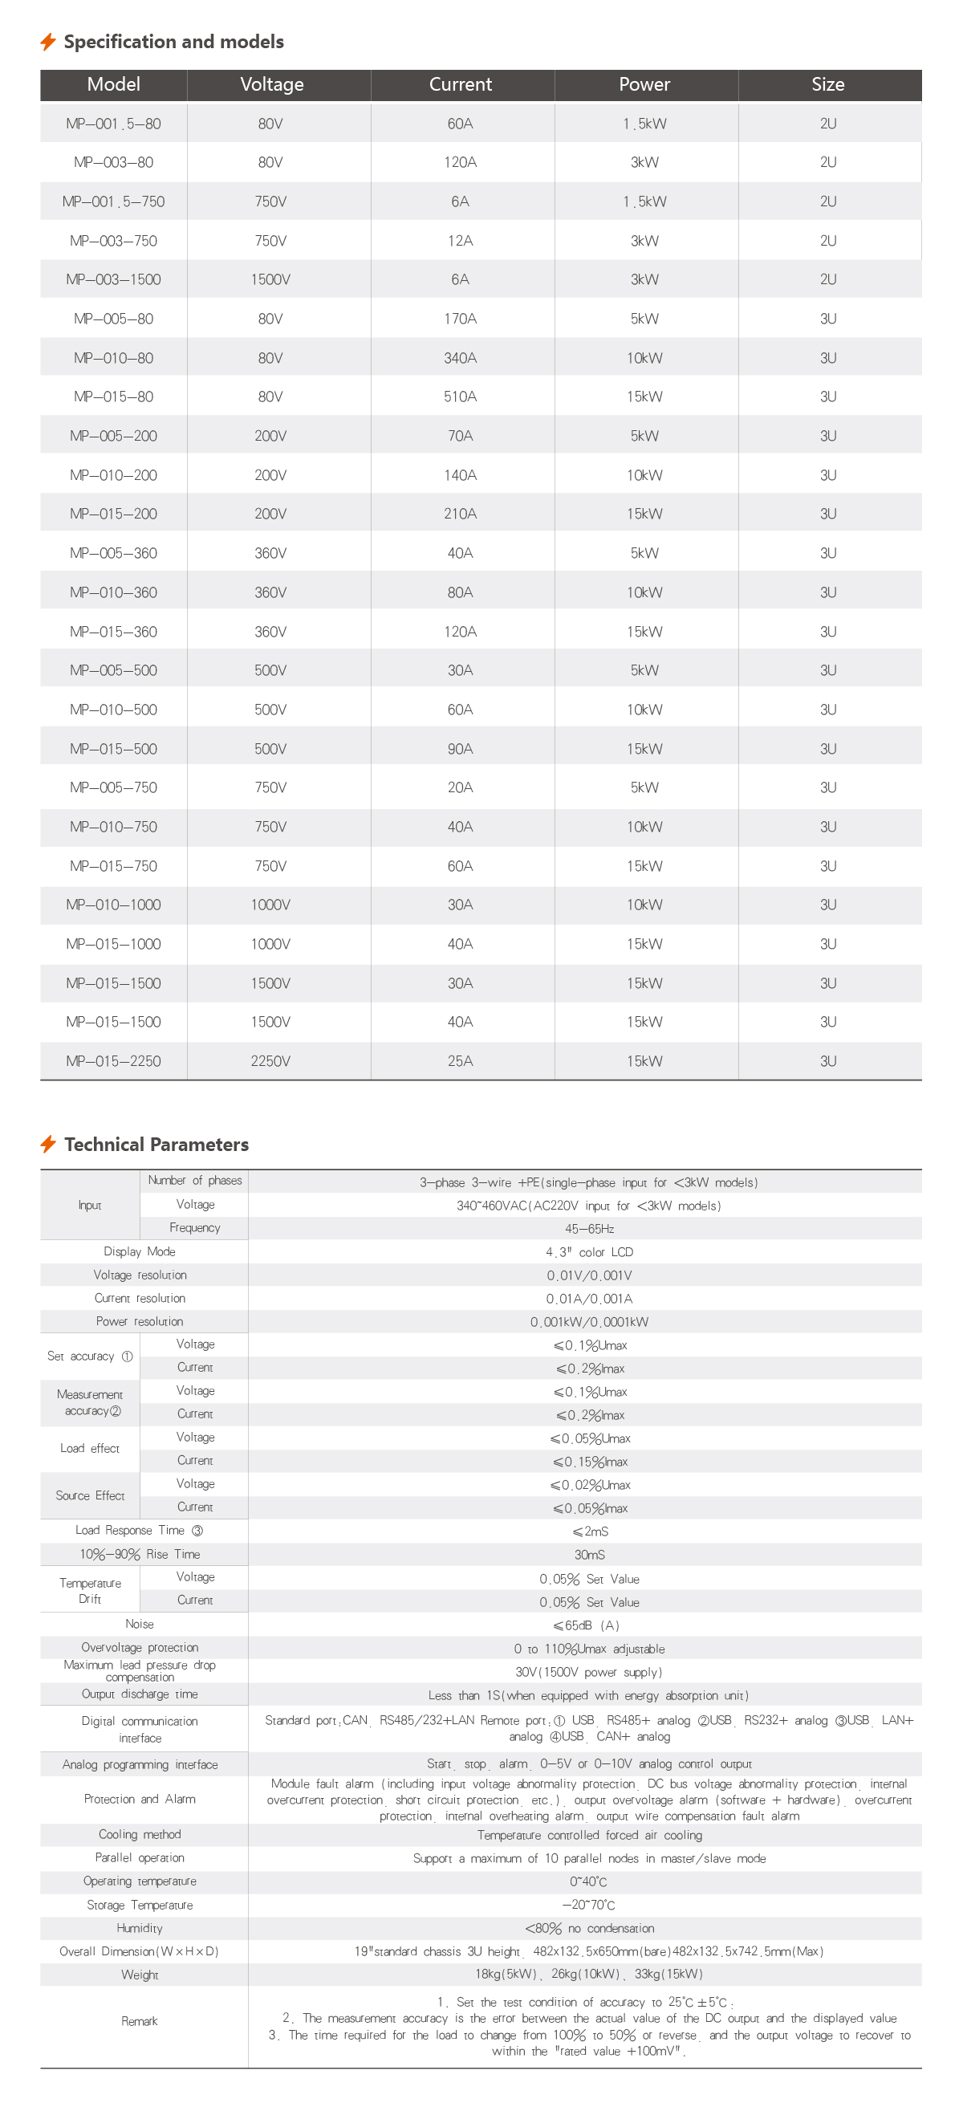The image size is (963, 2103).
Task: Click the MP-015-2250 model cell
Action: click(113, 1061)
